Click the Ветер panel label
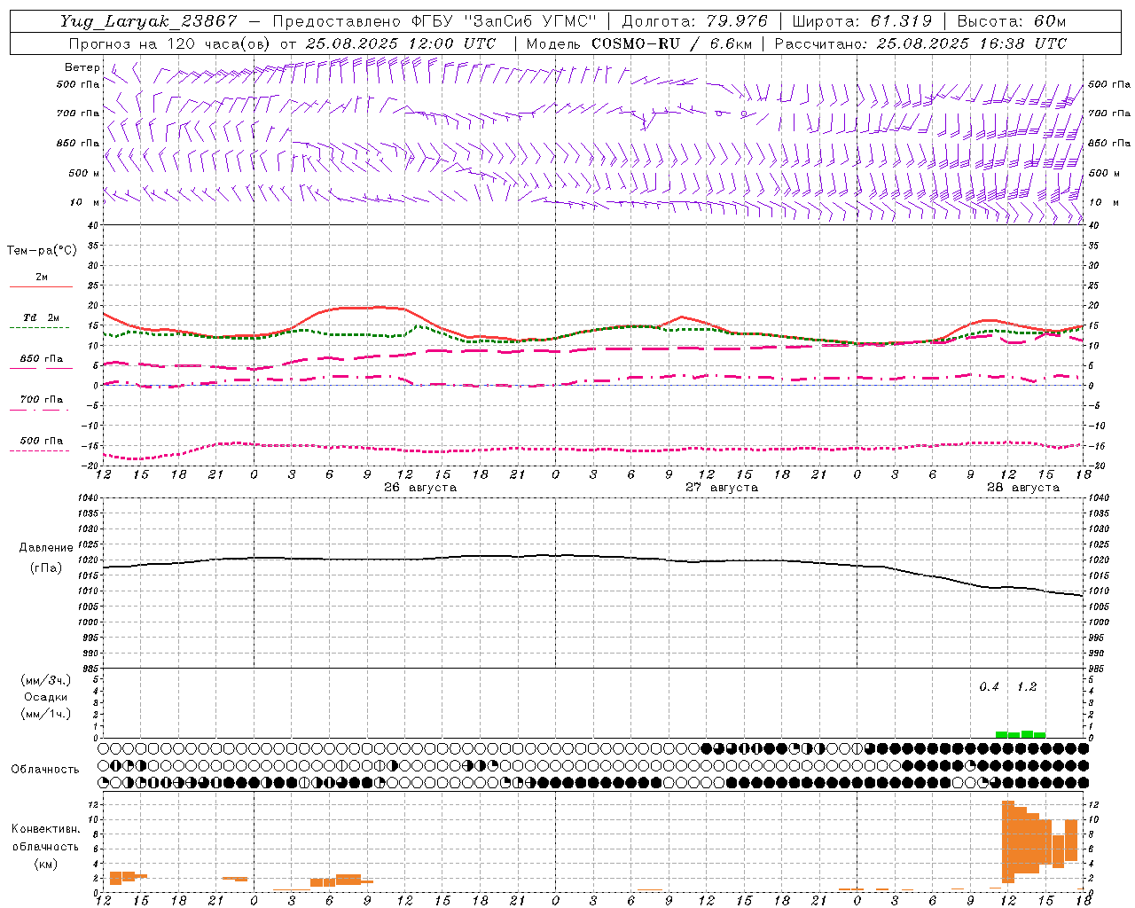 pyautogui.click(x=82, y=67)
